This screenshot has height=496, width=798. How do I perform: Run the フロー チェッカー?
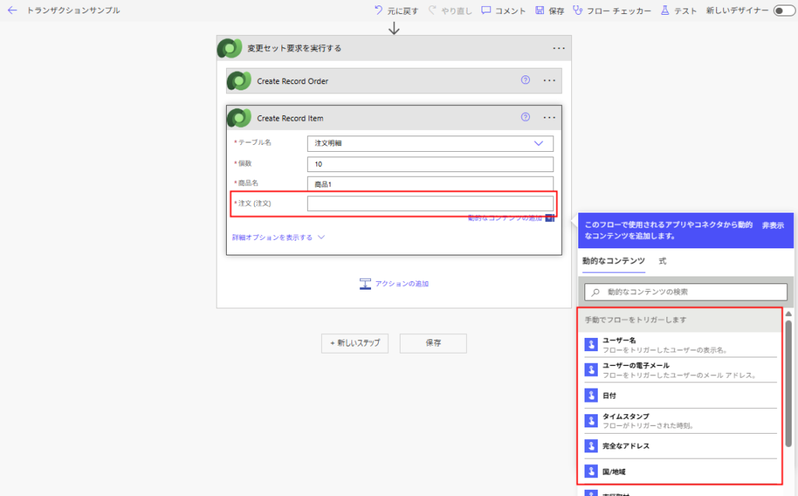click(577, 11)
